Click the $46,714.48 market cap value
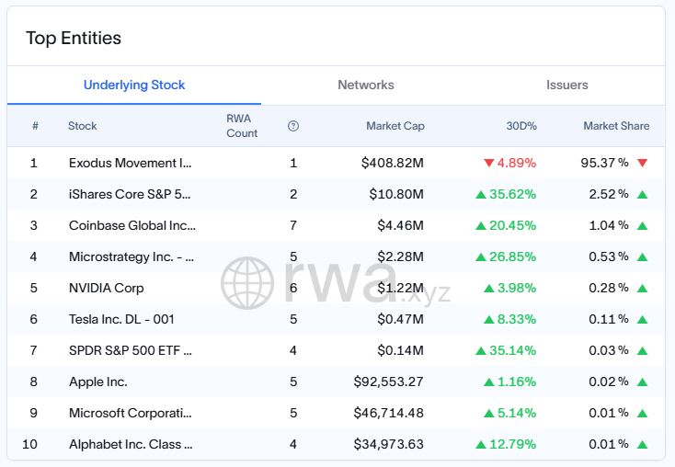 (389, 413)
